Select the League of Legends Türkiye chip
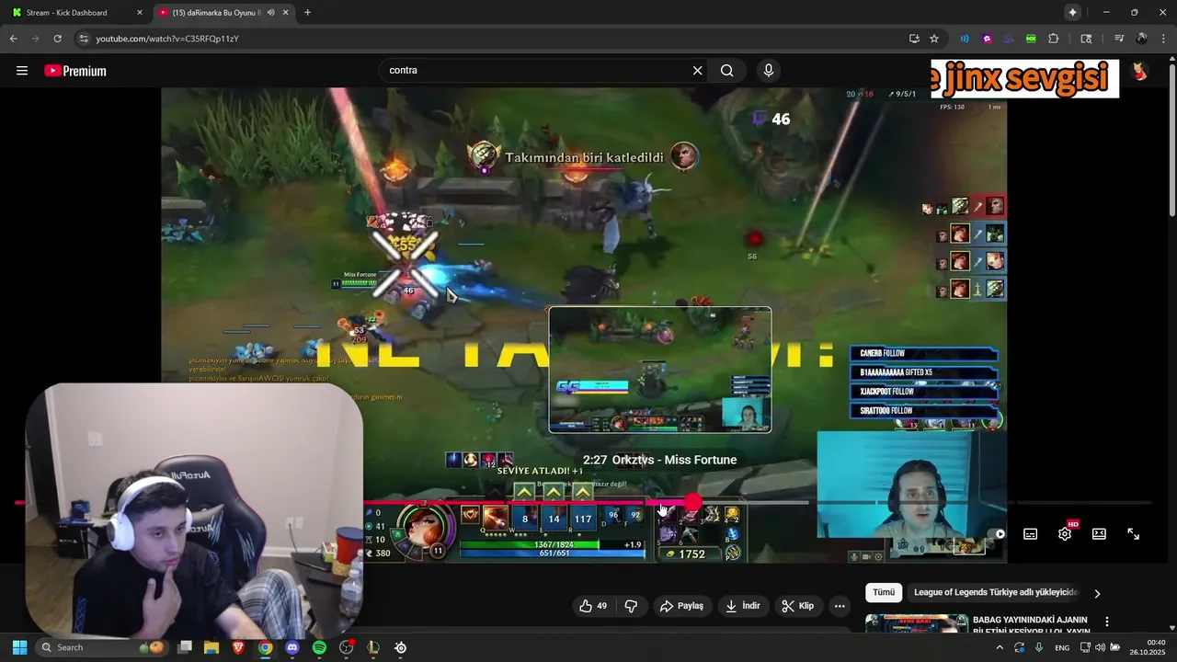The height and width of the screenshot is (662, 1177). pyautogui.click(x=996, y=593)
